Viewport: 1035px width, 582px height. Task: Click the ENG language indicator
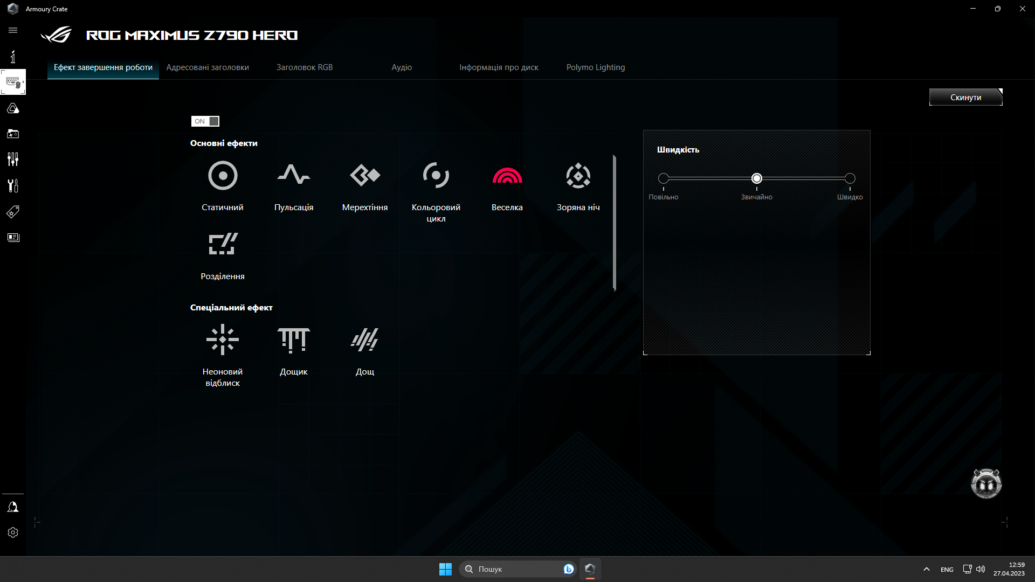pos(947,570)
